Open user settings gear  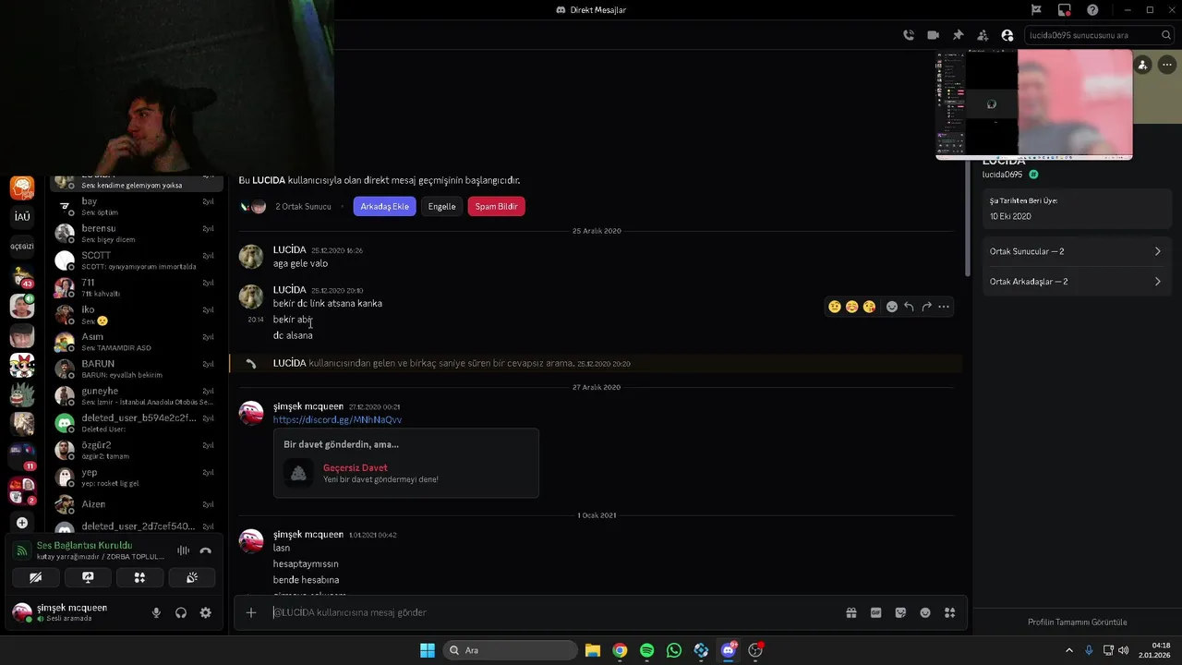[205, 612]
